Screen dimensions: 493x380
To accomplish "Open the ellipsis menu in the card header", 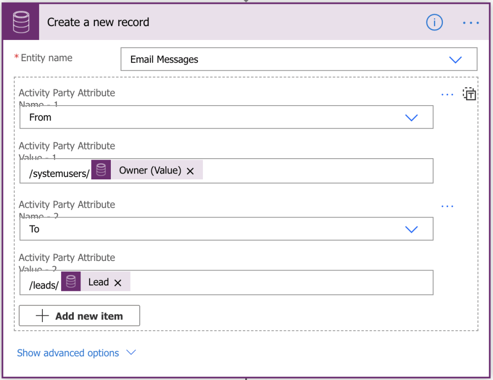I will [x=470, y=23].
